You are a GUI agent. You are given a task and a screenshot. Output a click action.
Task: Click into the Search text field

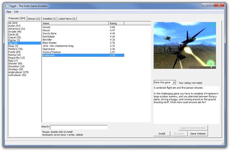click(x=78, y=127)
